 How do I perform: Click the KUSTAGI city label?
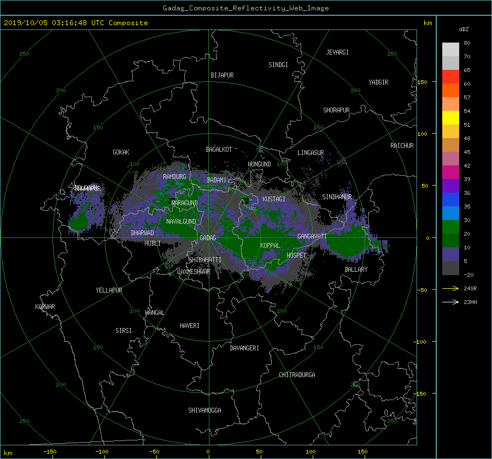(x=274, y=199)
